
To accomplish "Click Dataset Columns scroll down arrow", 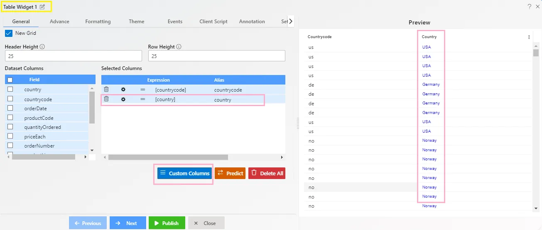I will tap(92, 150).
